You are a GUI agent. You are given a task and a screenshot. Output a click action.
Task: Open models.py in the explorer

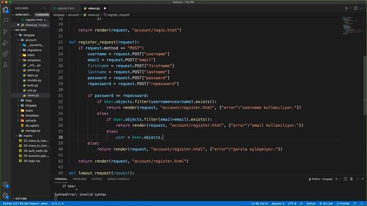[x=34, y=80]
